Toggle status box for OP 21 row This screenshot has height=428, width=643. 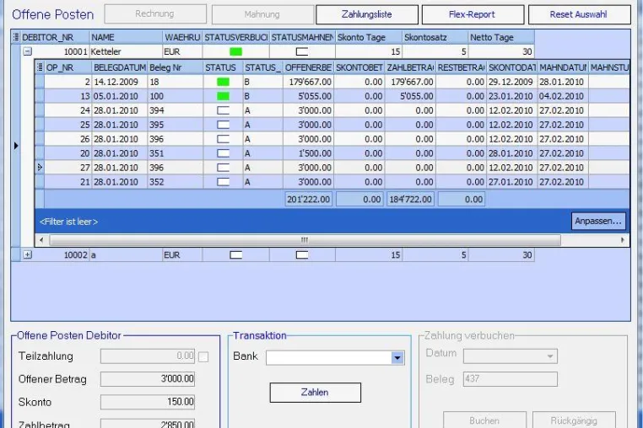point(223,182)
